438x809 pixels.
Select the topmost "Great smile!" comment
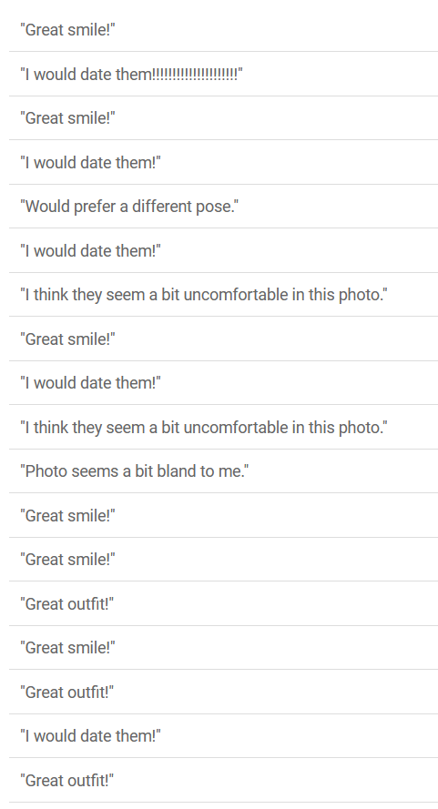[x=223, y=29]
